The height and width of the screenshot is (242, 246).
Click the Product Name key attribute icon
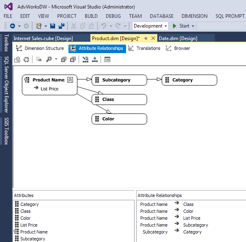(x=27, y=80)
